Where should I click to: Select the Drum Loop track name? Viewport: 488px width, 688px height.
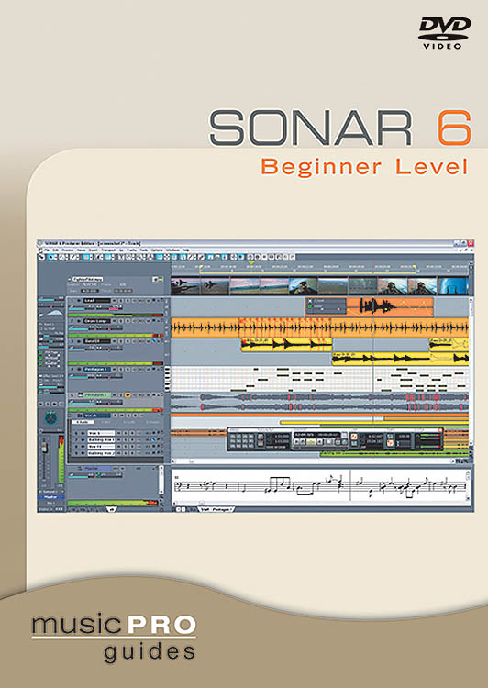click(x=97, y=321)
